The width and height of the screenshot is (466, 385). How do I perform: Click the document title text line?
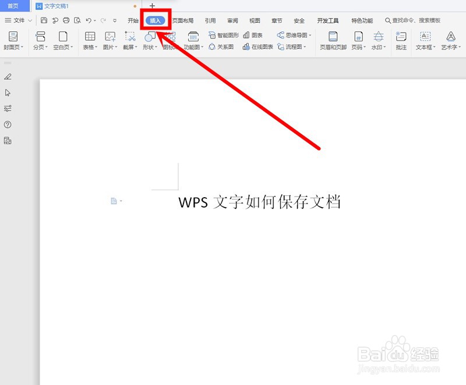pos(259,202)
